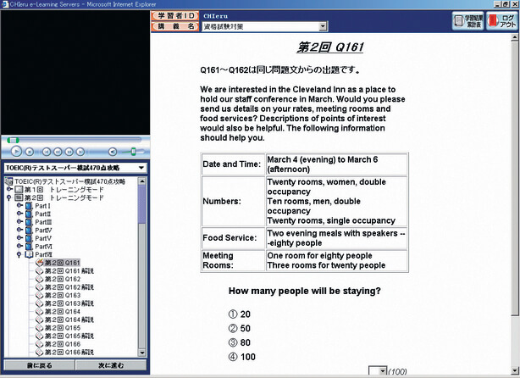
Task: Click the 第1回 training mode icon
Action: coord(19,190)
